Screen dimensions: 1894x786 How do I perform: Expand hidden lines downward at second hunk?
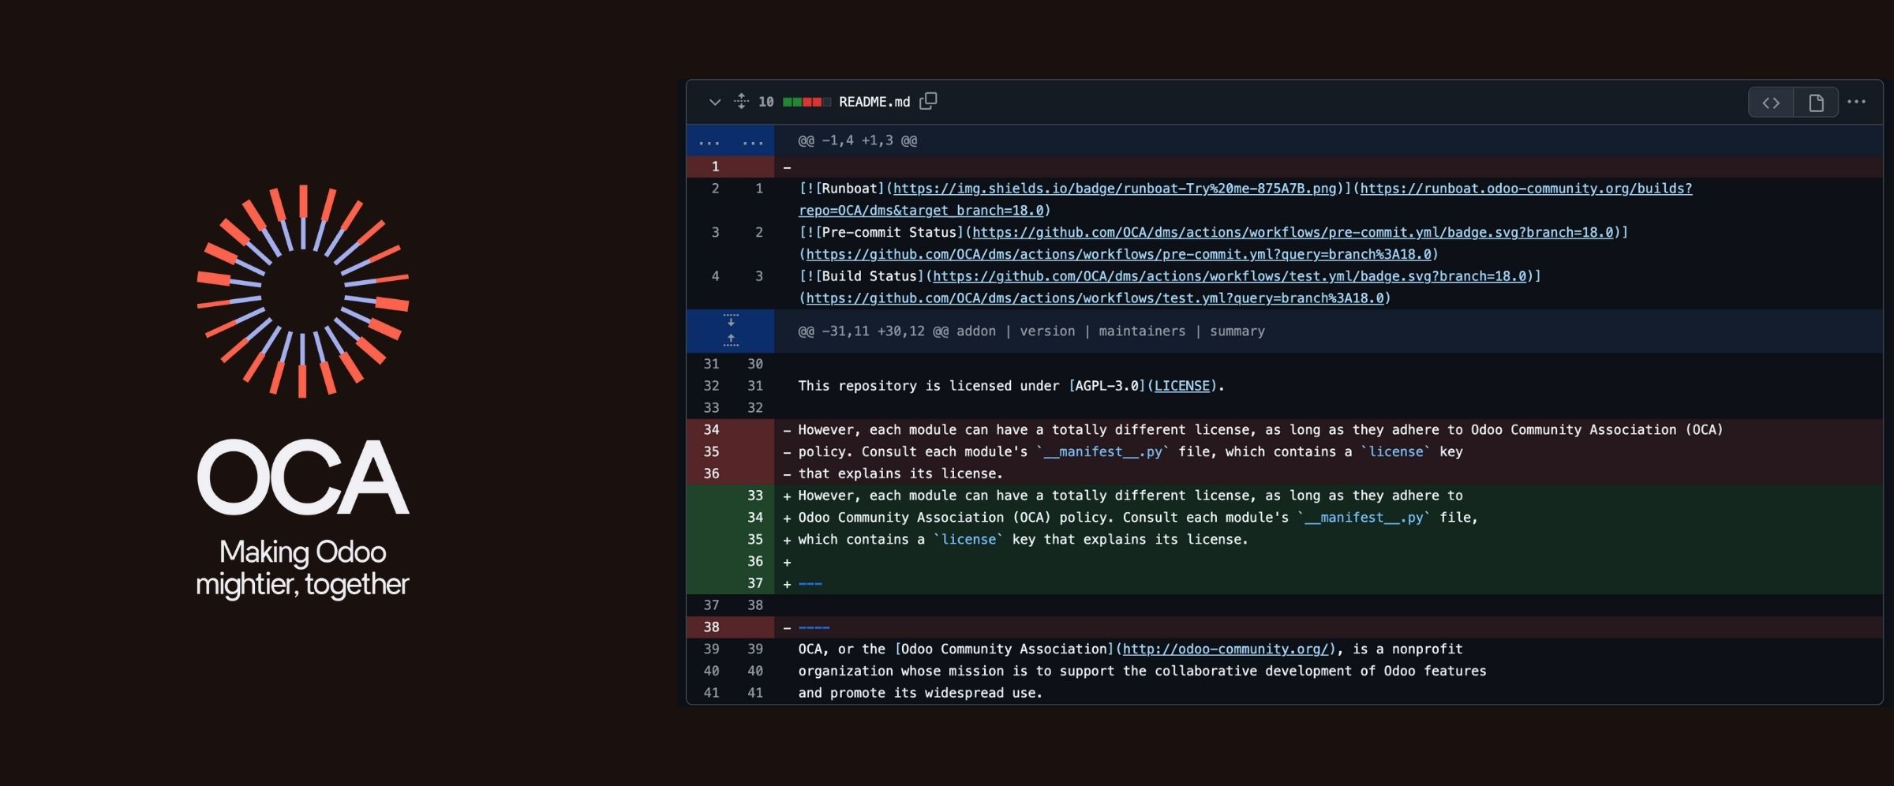731,320
